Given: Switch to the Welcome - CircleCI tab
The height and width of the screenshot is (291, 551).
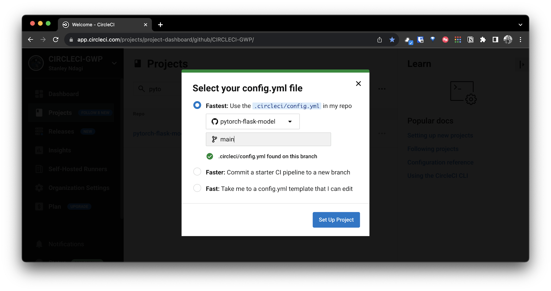Looking at the screenshot, I should (x=93, y=25).
